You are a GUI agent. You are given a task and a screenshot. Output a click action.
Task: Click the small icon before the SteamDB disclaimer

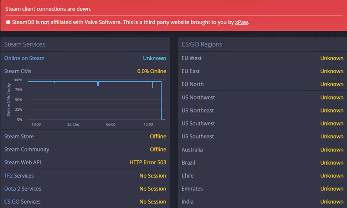[8, 22]
